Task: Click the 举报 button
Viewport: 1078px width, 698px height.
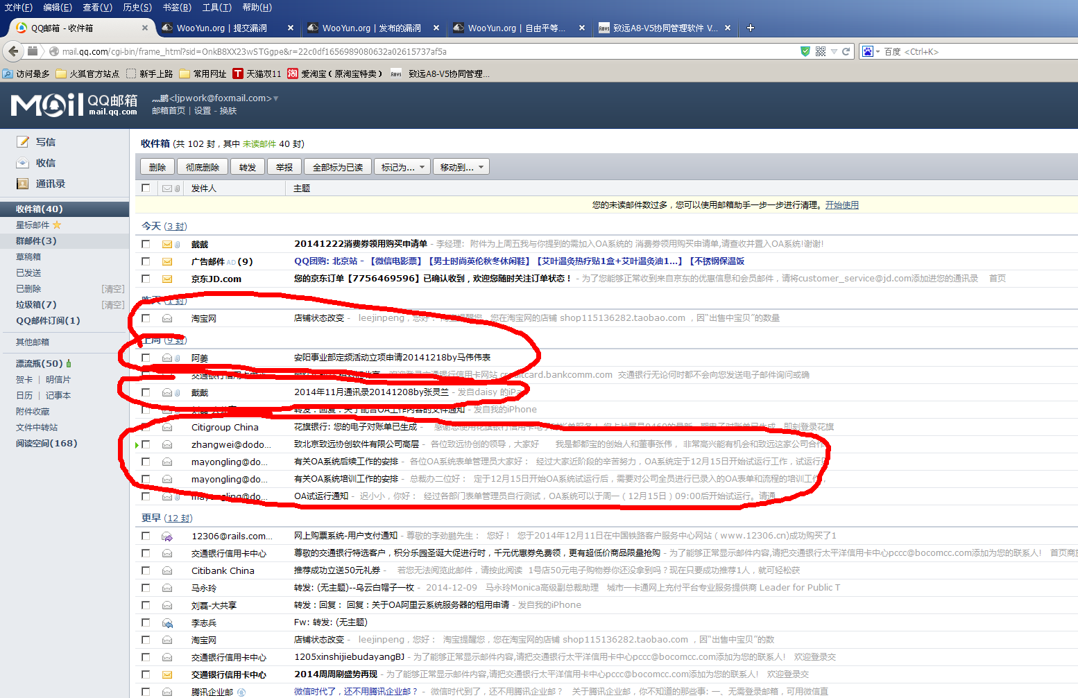Action: pos(284,167)
